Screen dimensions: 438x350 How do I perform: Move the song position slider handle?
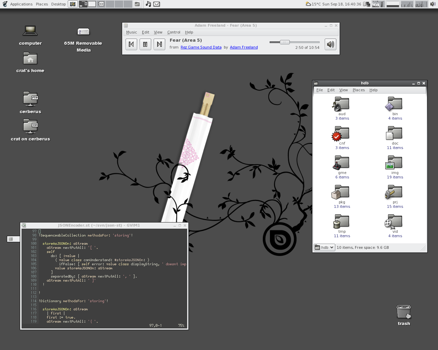click(285, 42)
